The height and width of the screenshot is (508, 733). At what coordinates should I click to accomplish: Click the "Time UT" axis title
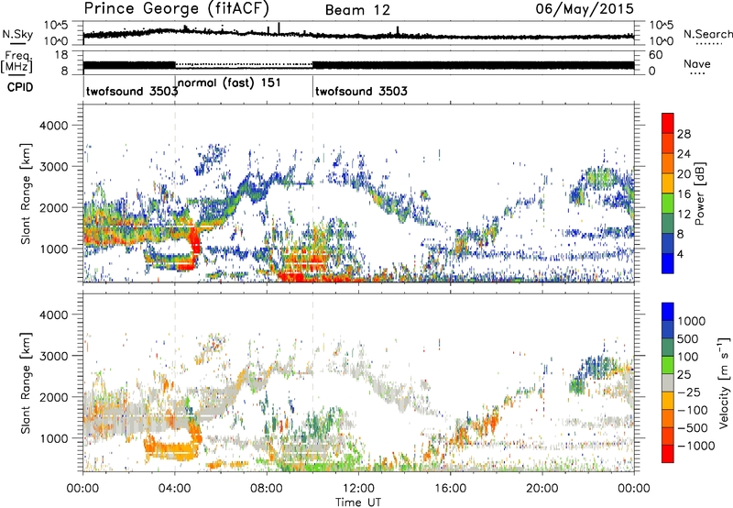pyautogui.click(x=358, y=502)
